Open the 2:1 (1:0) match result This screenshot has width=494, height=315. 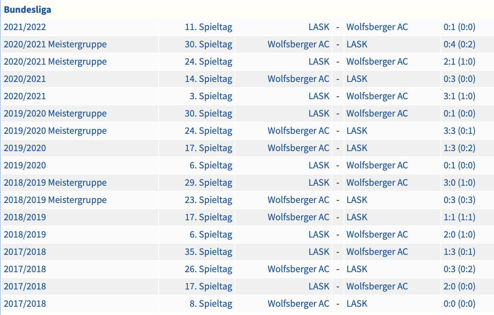pos(459,62)
